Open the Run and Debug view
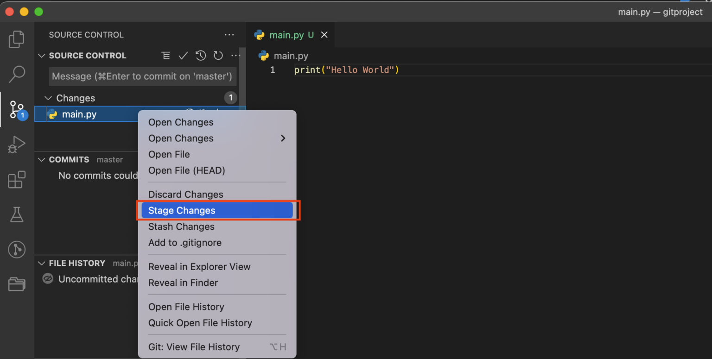This screenshot has width=712, height=359. pos(17,145)
